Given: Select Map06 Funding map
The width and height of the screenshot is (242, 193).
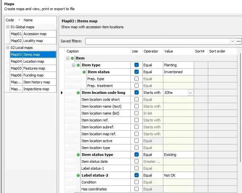Looking at the screenshot, I should (33, 75).
